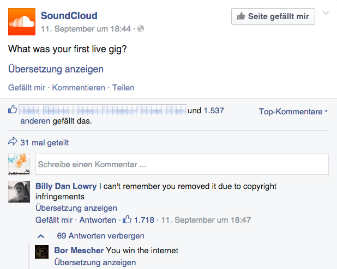Collapse the 69 Antworten verbergen replies
The width and height of the screenshot is (337, 269).
pos(100,236)
